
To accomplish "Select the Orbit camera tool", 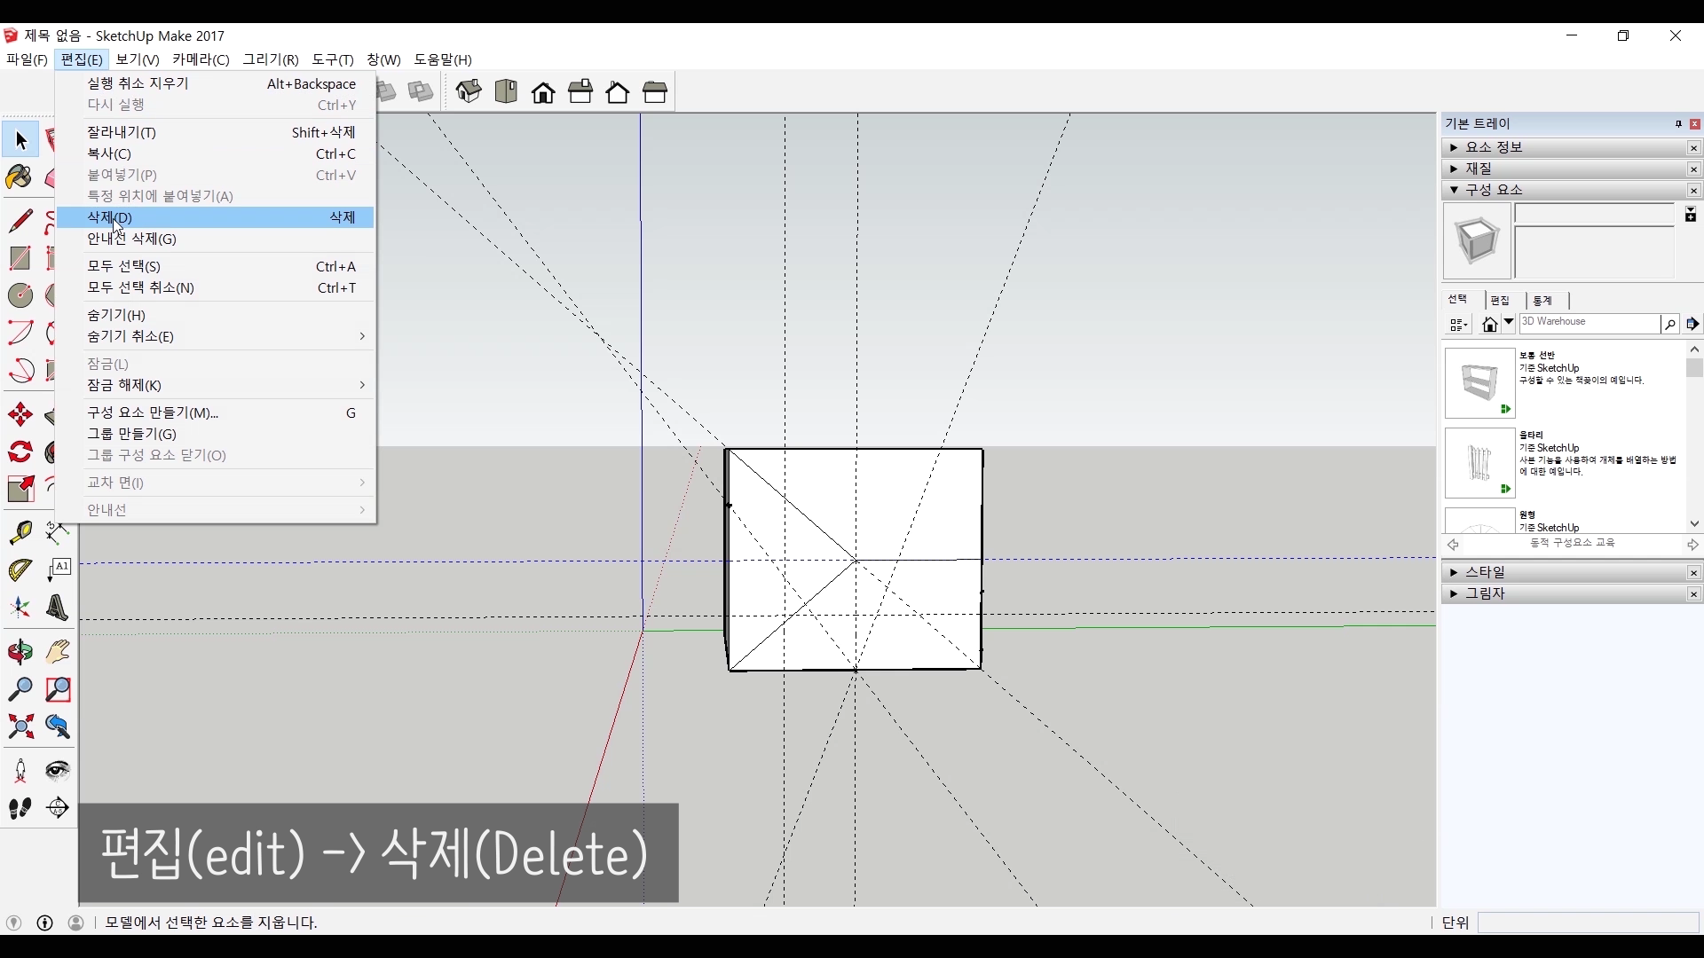I will [x=20, y=653].
